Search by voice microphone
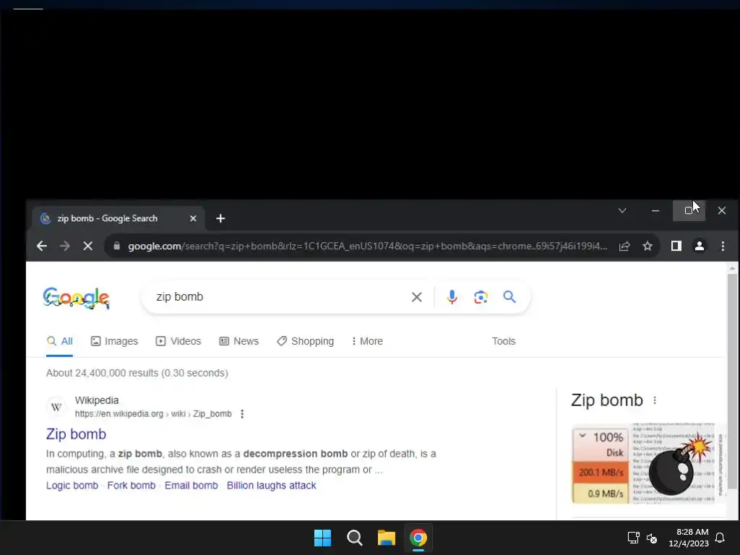 click(x=452, y=297)
